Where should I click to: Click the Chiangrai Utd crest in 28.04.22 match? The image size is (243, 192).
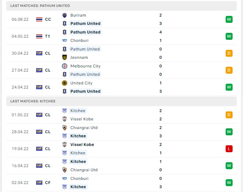[x=65, y=128]
